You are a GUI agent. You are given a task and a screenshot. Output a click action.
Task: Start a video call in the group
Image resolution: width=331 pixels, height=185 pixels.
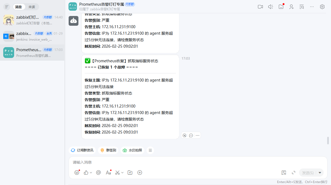click(x=260, y=7)
